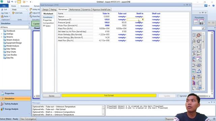Click the messages list scrollbar down arrow
This screenshot has height=121, width=216.
tap(103, 114)
